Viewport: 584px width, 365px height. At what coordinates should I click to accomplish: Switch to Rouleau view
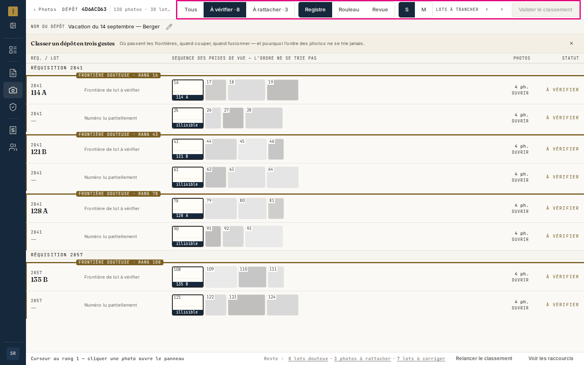click(349, 10)
